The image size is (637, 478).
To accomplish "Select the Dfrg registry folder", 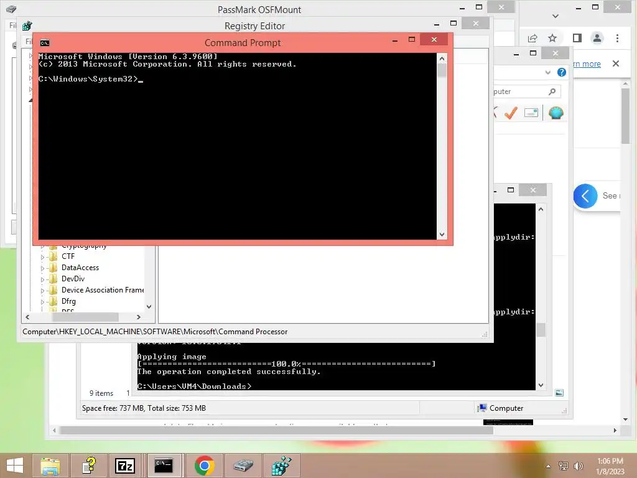I will pyautogui.click(x=68, y=301).
